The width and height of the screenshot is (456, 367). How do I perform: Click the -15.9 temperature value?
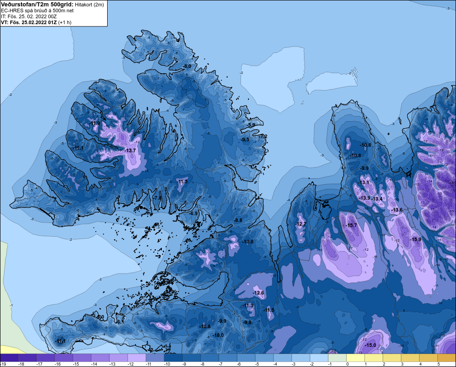415,239
